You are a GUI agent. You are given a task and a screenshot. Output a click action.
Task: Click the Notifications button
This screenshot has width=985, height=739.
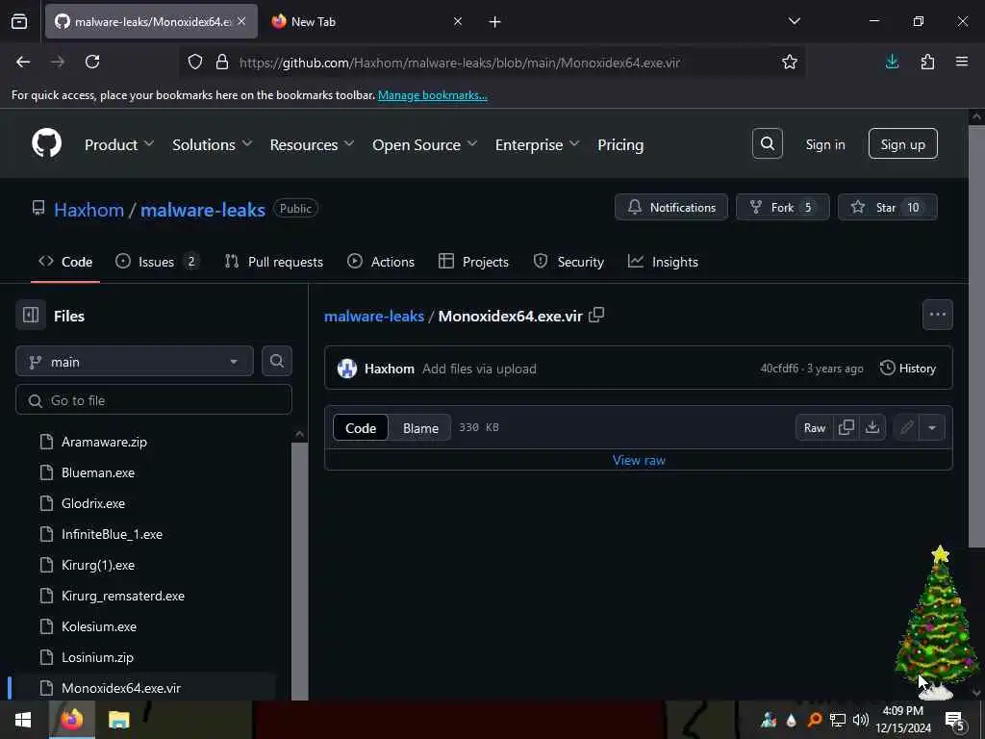(x=670, y=208)
